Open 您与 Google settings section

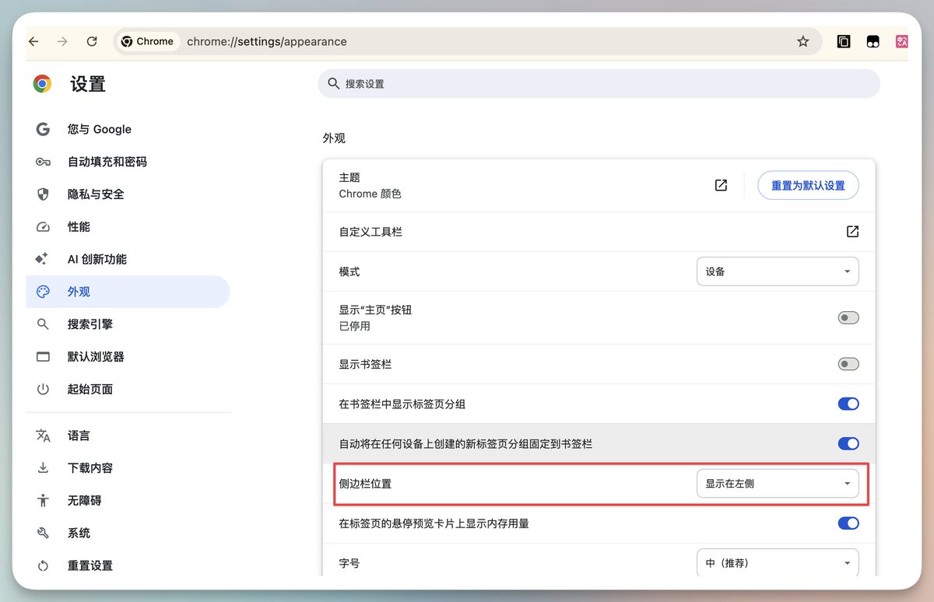100,129
